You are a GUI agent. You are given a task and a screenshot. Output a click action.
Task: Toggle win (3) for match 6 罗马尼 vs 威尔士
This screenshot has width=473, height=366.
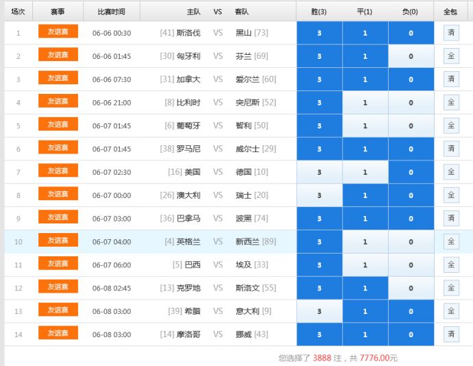point(319,149)
